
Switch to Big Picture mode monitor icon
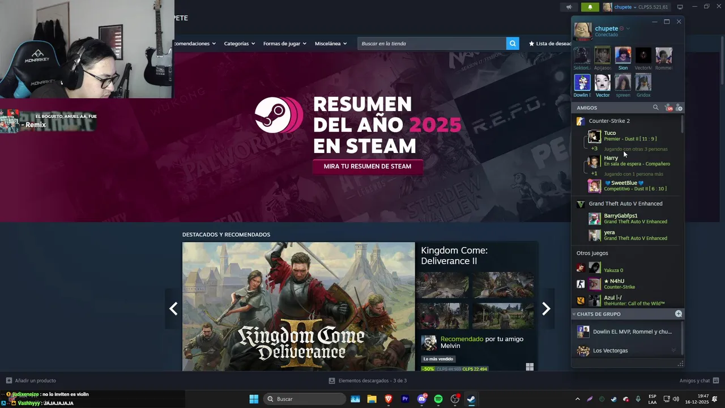[x=680, y=7]
